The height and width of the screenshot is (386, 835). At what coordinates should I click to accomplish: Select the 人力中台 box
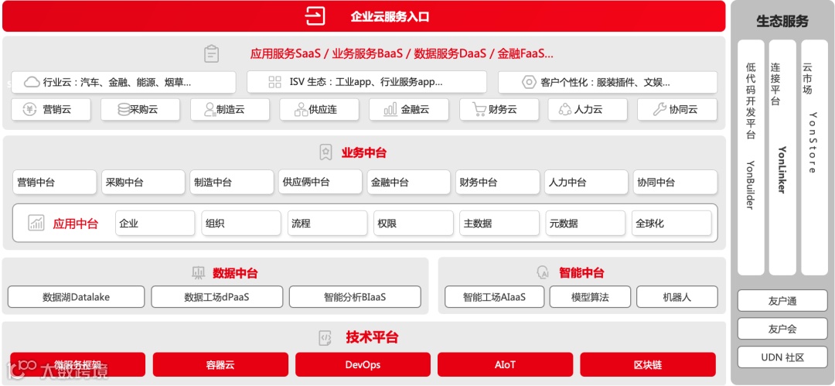click(586, 183)
